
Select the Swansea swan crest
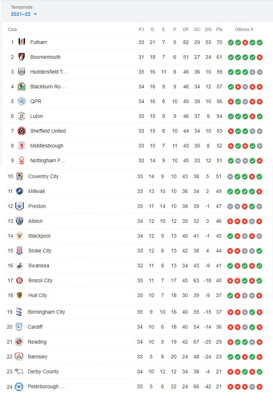(x=20, y=266)
